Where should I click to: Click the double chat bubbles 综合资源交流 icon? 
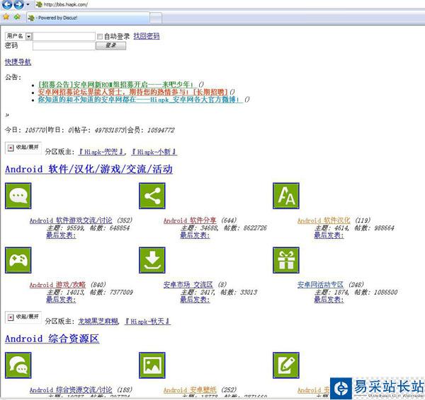click(x=18, y=365)
